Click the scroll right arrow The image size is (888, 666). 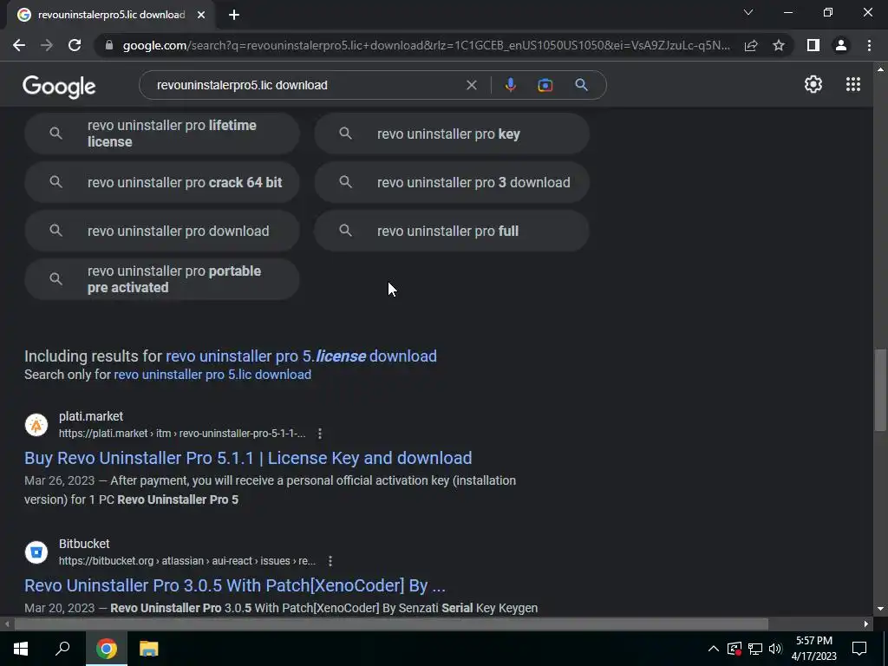pyautogui.click(x=866, y=624)
